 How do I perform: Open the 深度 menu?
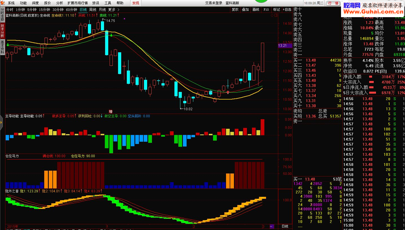coord(35,3)
